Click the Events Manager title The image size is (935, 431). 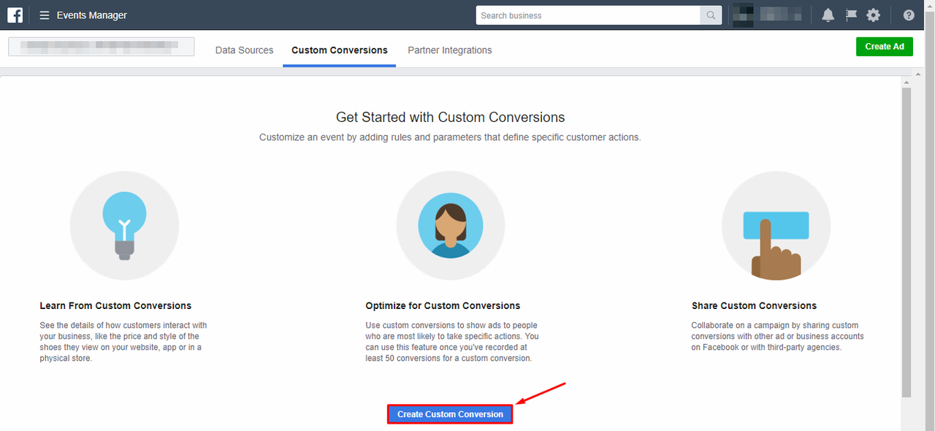click(92, 15)
